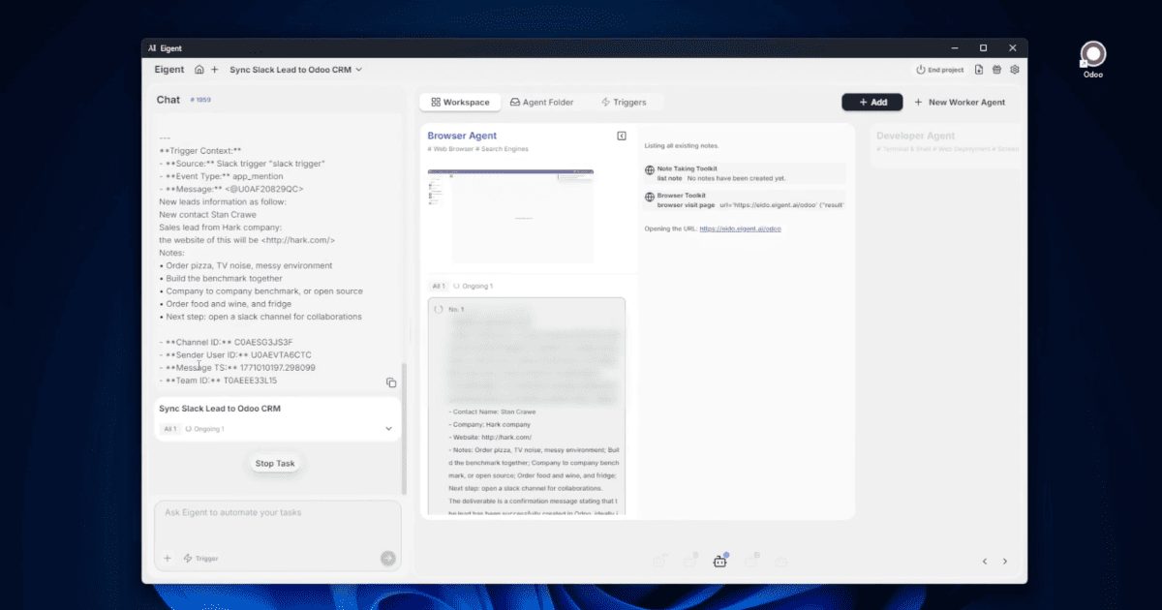Viewport: 1162px width, 610px height.
Task: Click the file download icon near End project
Action: click(979, 70)
